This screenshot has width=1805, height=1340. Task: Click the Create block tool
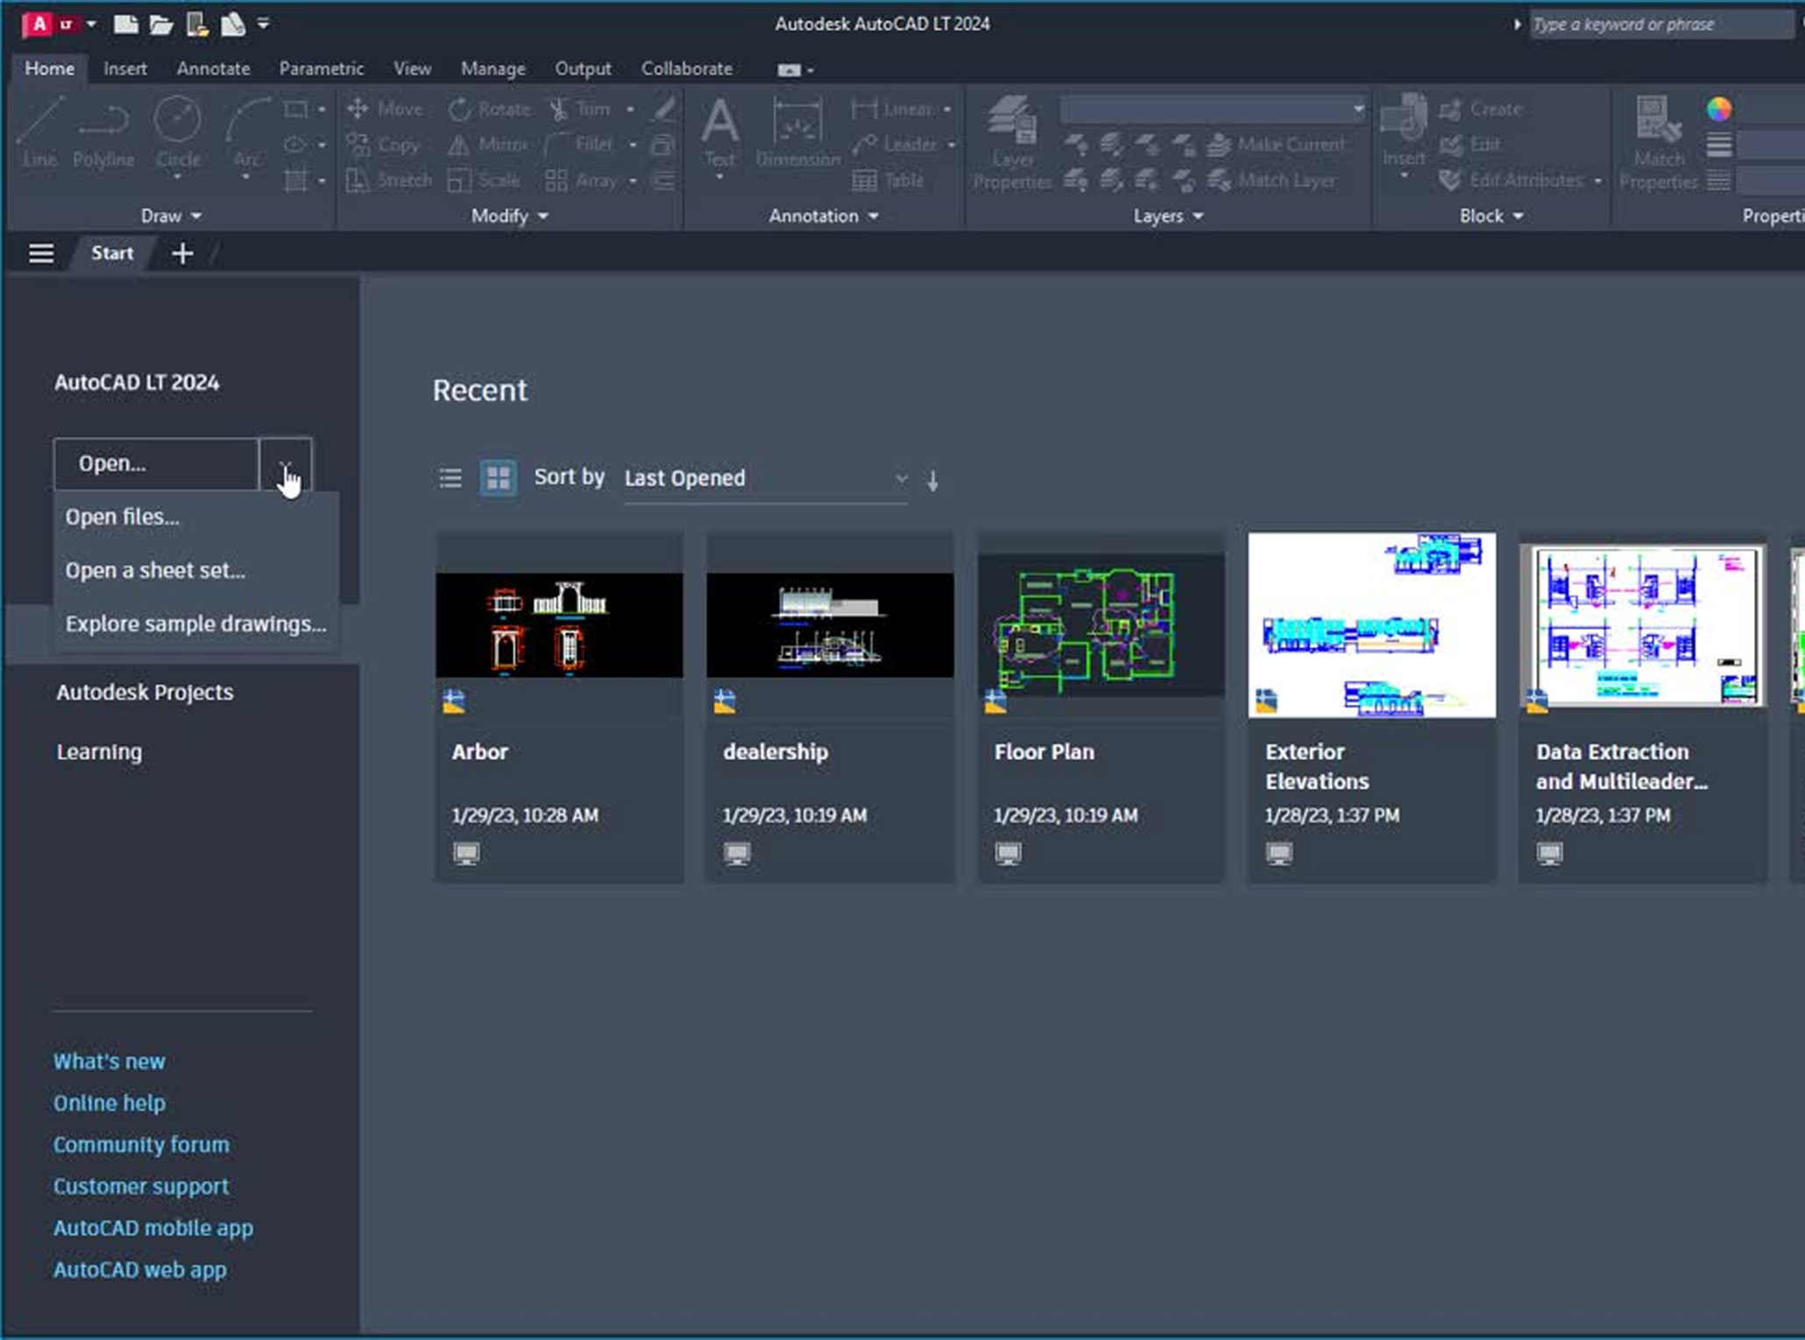coord(1481,109)
